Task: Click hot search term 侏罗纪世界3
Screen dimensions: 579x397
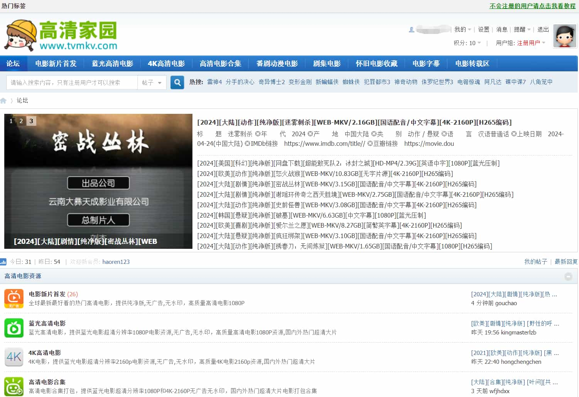Action: [x=437, y=82]
